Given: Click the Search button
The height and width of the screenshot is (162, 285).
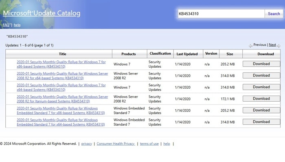Looking at the screenshot, I should pos(274,14).
